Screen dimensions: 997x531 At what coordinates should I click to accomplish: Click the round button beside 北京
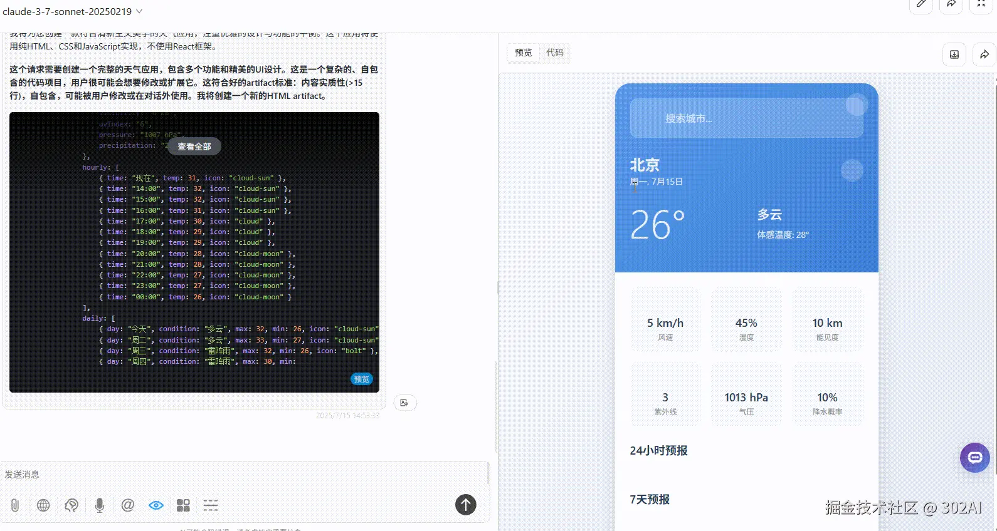coord(852,170)
